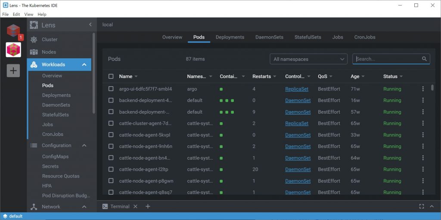Add a new cluster with plus button

(13, 70)
